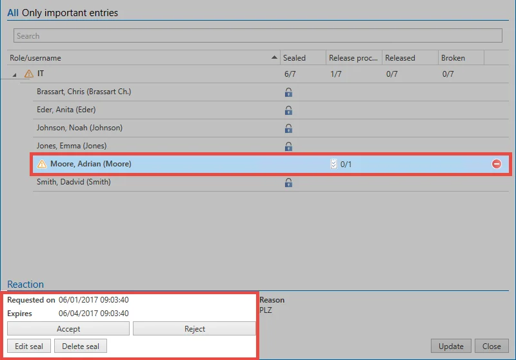Accept the release request
Image resolution: width=516 pixels, height=360 pixels.
tap(68, 329)
